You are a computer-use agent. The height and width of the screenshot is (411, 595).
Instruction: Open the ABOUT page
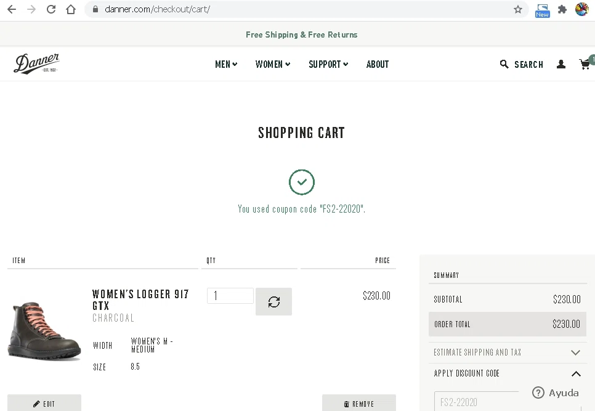[x=378, y=64]
